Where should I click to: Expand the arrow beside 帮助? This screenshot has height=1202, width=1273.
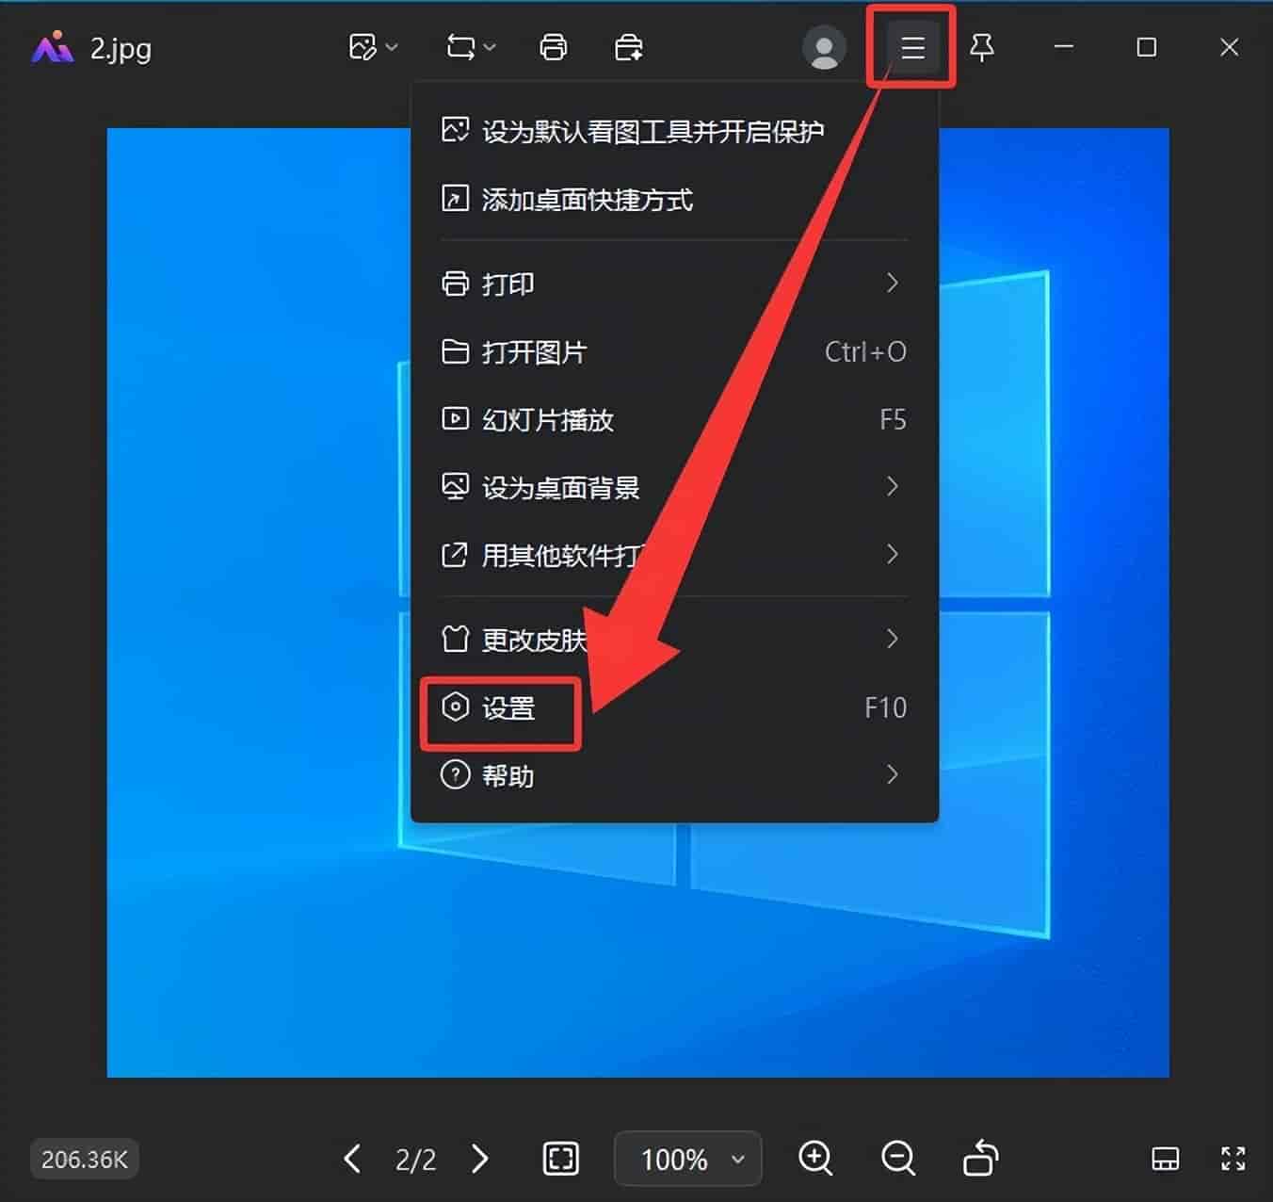pos(893,774)
